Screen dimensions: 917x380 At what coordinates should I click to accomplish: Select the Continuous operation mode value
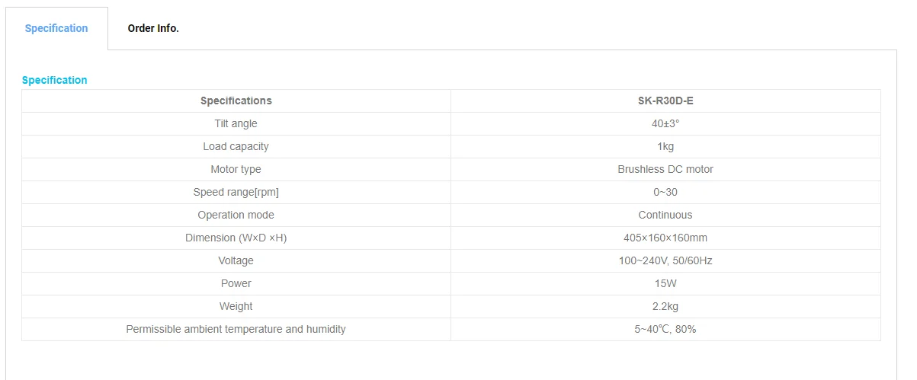[x=665, y=215]
